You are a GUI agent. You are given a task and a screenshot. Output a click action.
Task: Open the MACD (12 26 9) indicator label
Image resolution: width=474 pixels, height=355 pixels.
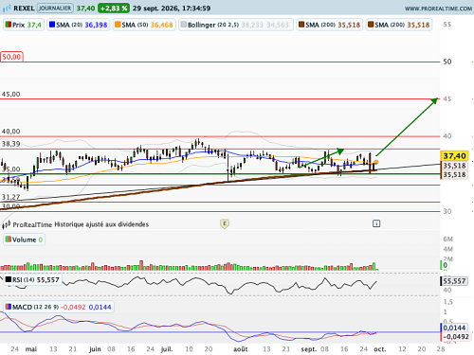pyautogui.click(x=59, y=307)
